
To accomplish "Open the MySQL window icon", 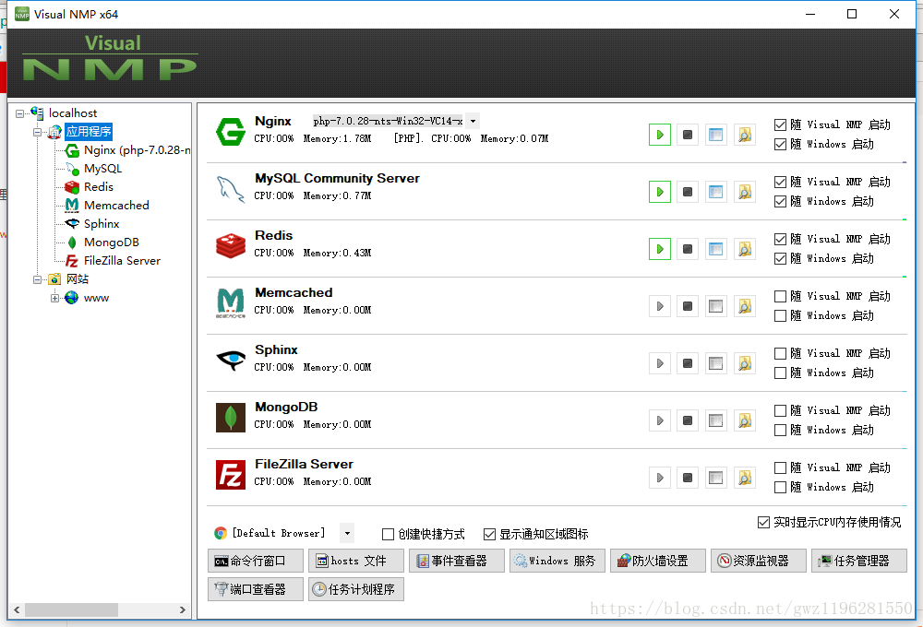I will [716, 192].
